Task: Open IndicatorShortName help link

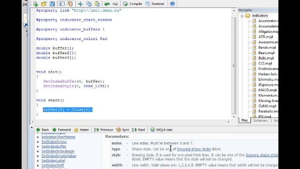Action: coord(58,137)
